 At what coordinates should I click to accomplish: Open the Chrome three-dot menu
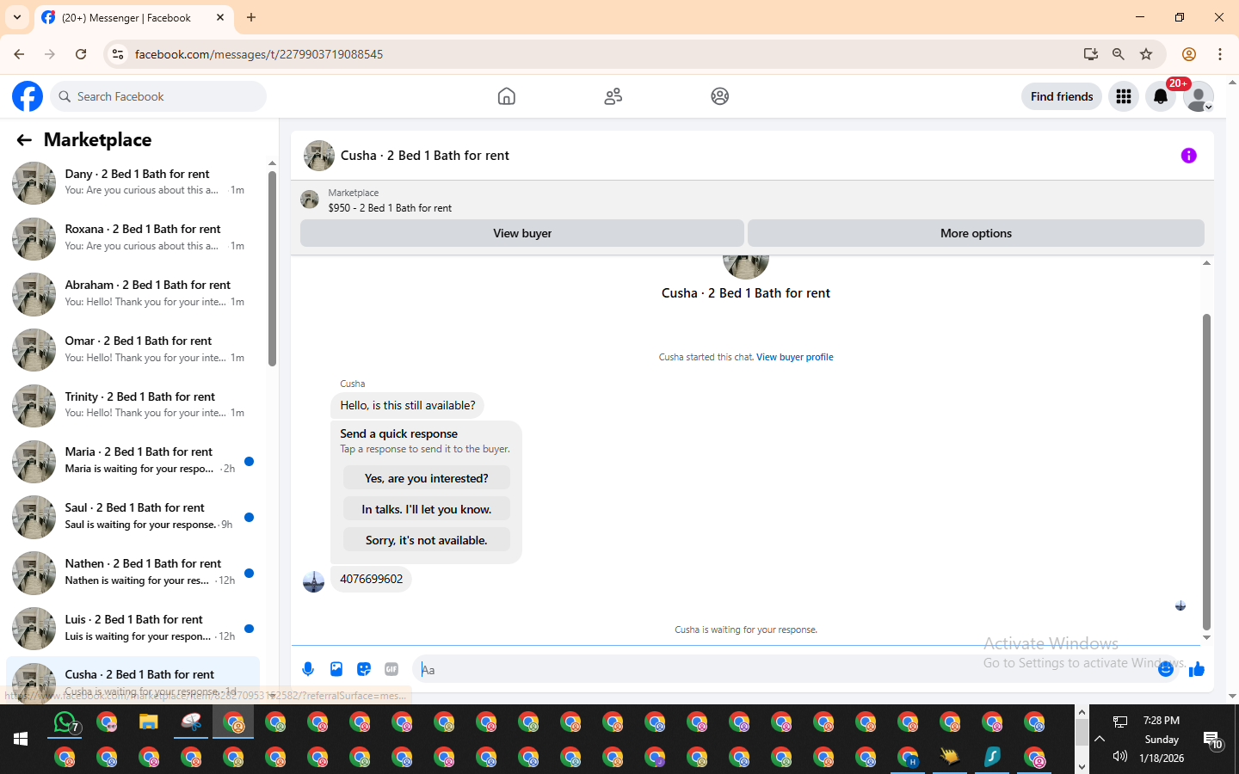(x=1220, y=54)
